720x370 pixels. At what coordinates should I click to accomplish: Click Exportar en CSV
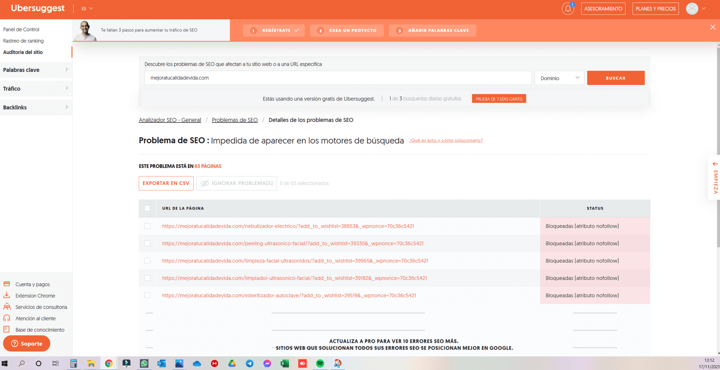166,183
